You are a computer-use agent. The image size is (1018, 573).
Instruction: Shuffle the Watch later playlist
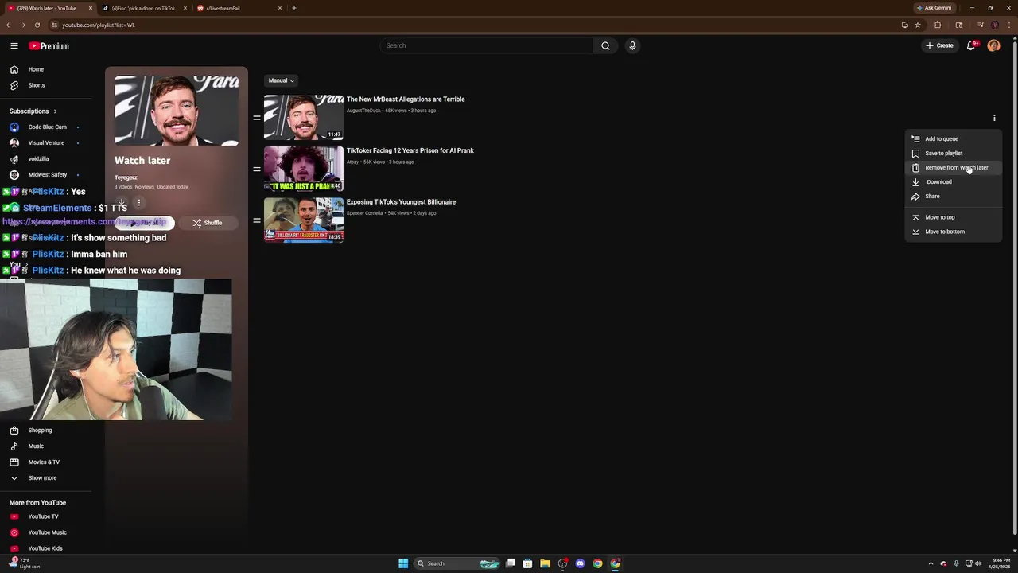coord(208,223)
